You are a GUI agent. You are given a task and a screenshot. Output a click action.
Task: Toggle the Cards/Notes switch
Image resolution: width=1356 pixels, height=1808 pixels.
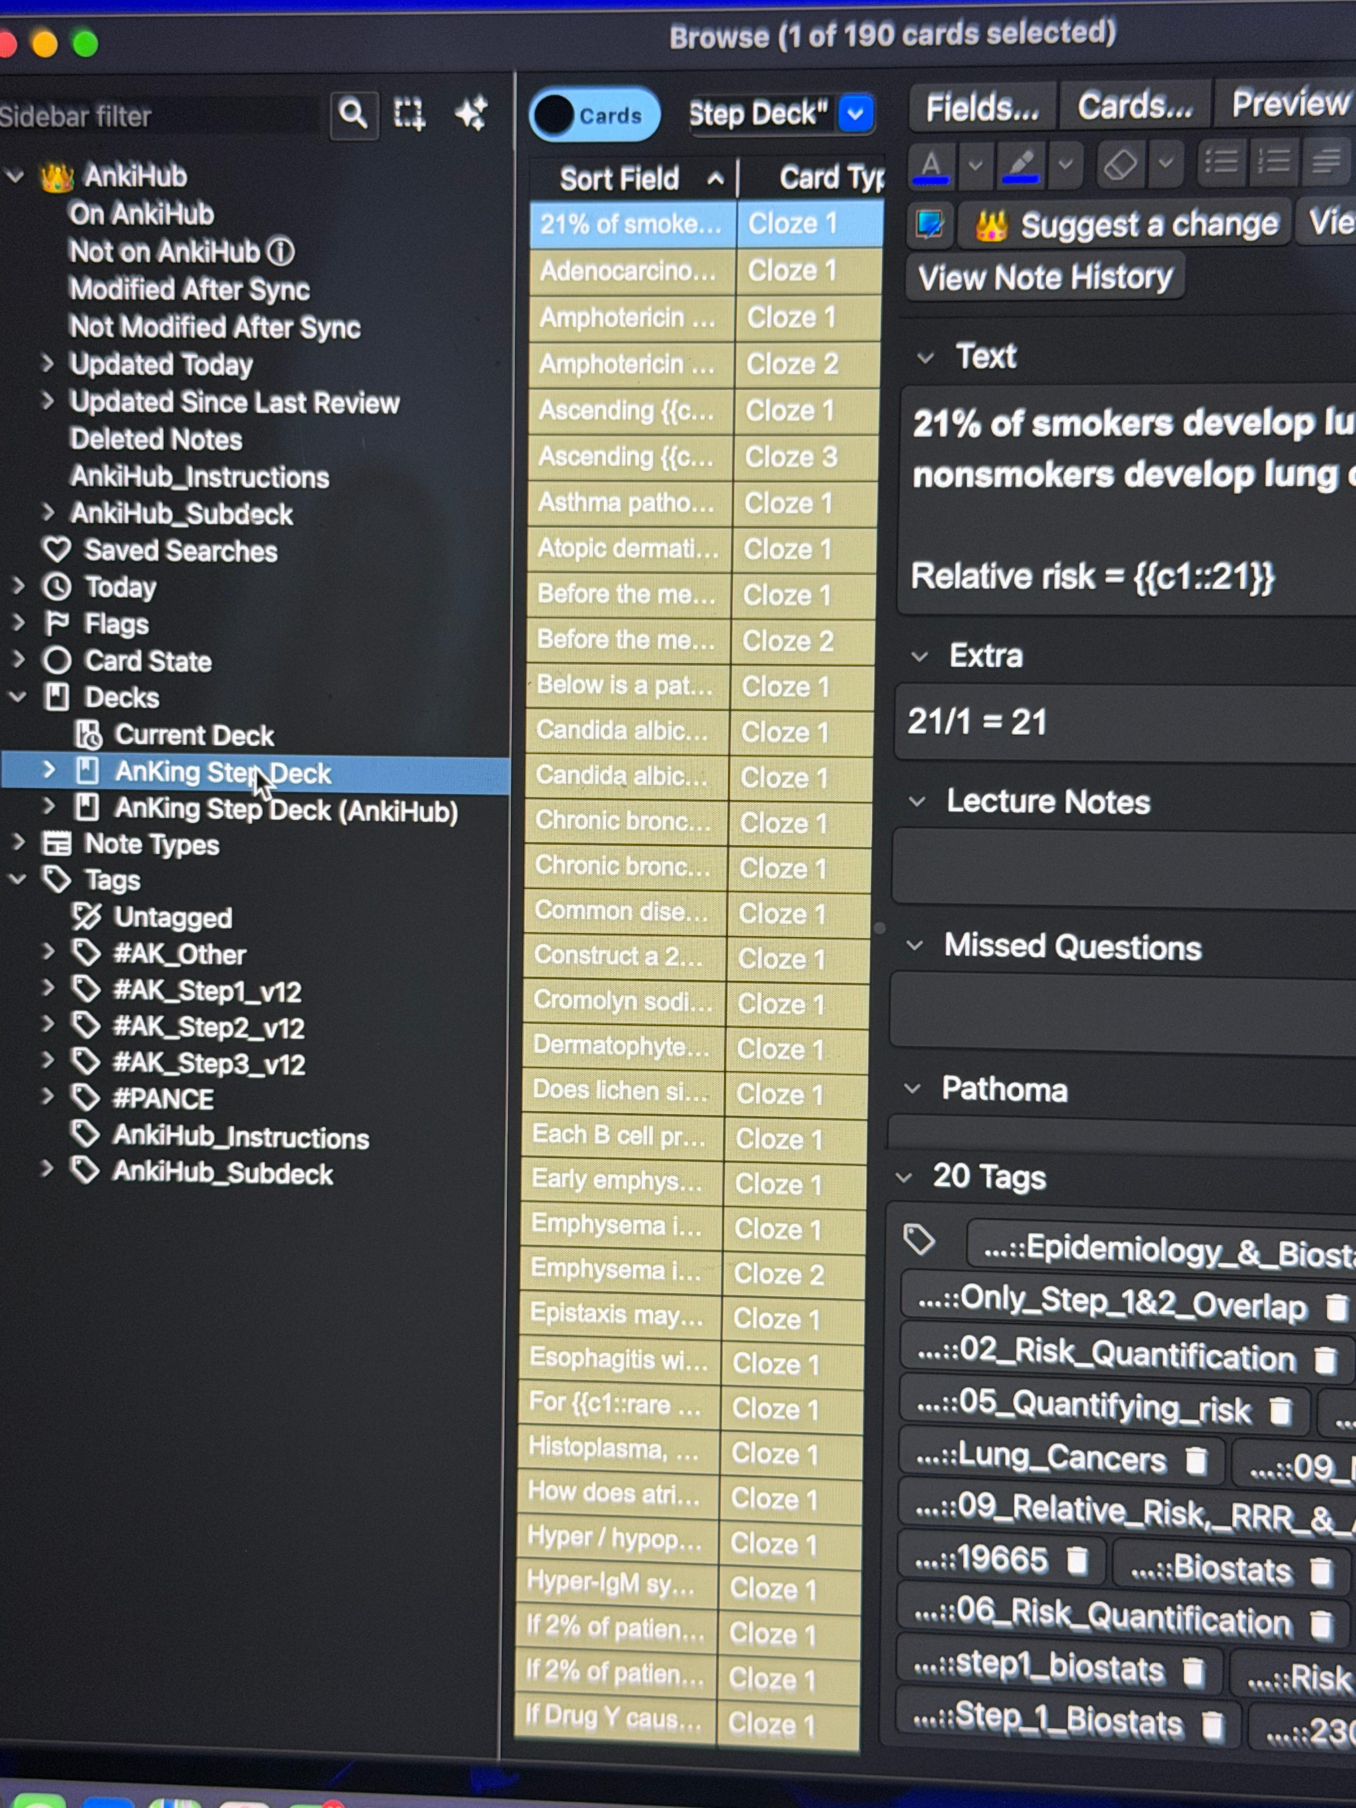coord(594,115)
